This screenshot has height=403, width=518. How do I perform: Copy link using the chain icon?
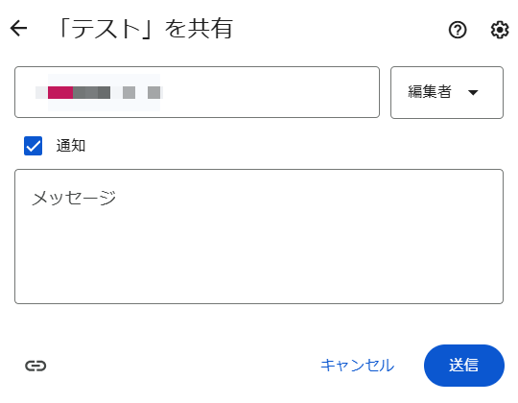[x=35, y=366]
